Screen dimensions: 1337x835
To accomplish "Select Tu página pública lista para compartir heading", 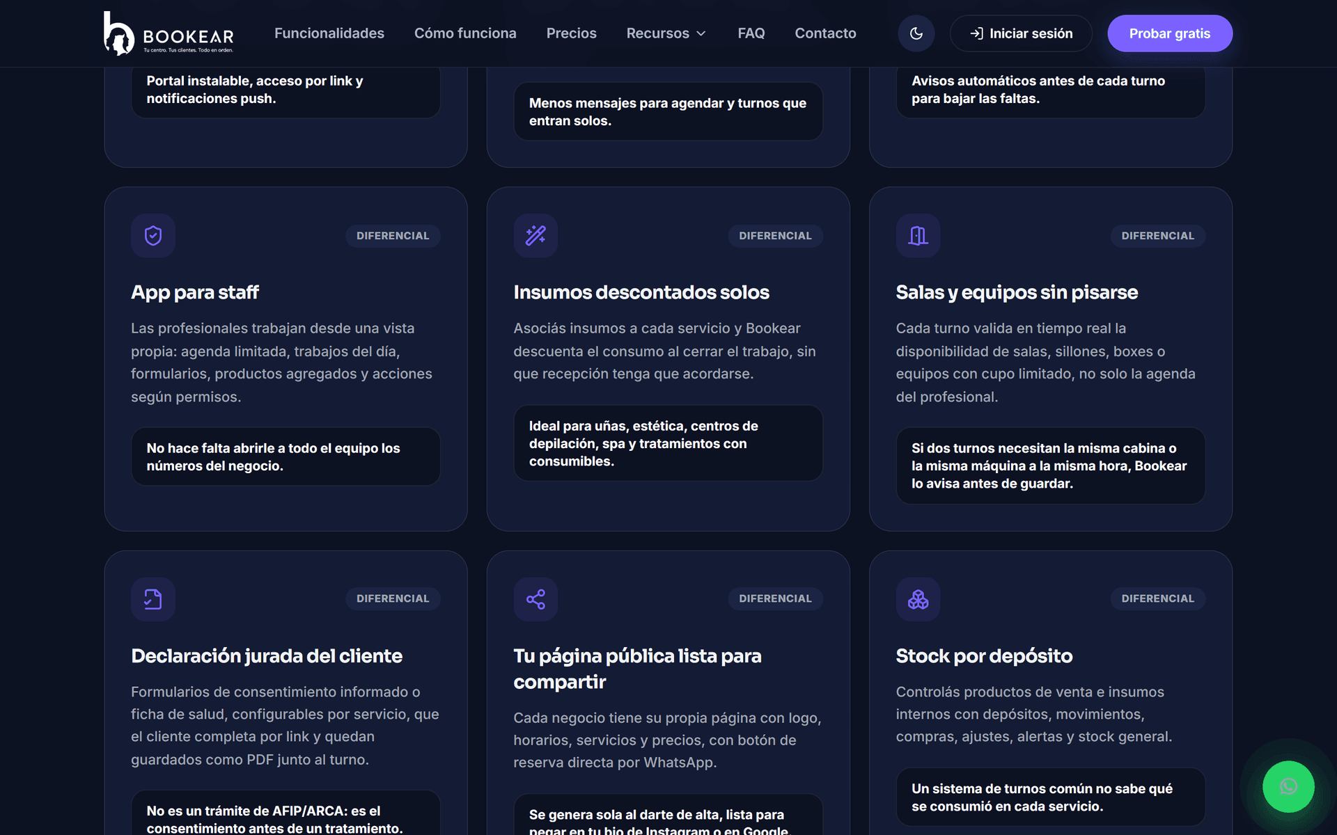I will click(637, 669).
